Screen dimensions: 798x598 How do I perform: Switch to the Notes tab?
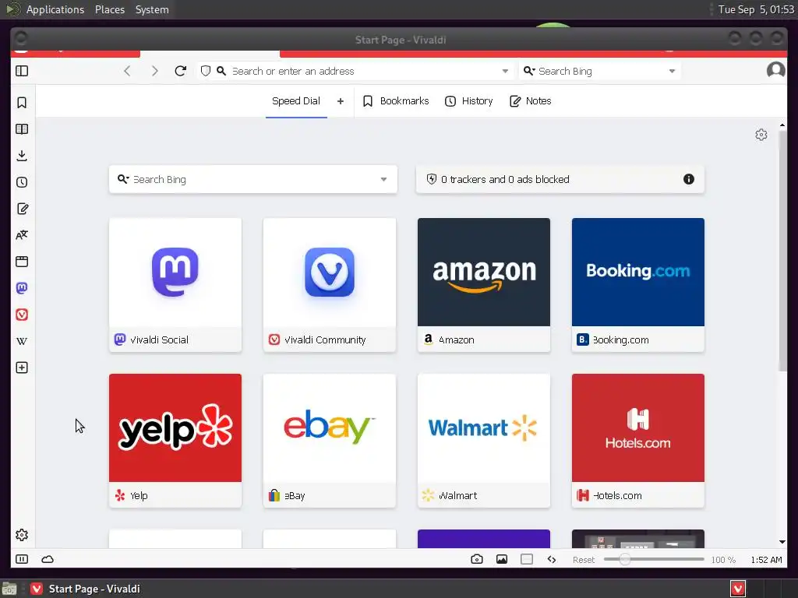[531, 100]
